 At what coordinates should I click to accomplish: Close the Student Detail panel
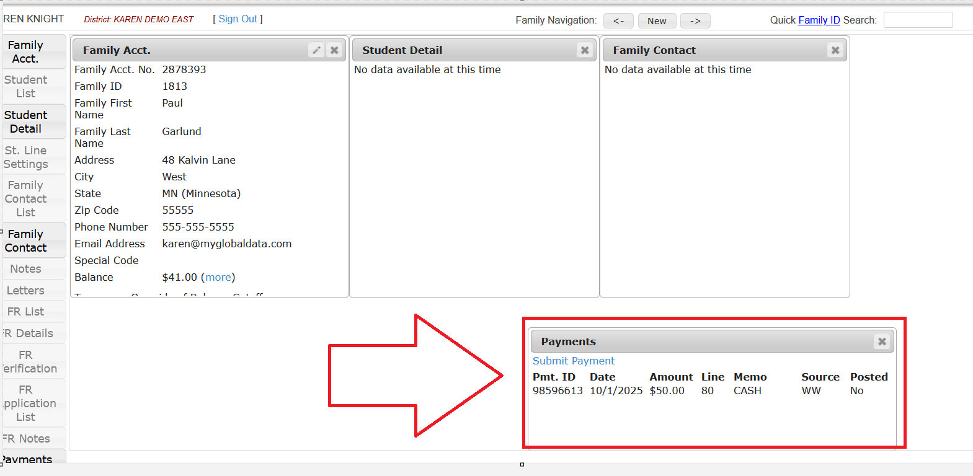coord(584,50)
